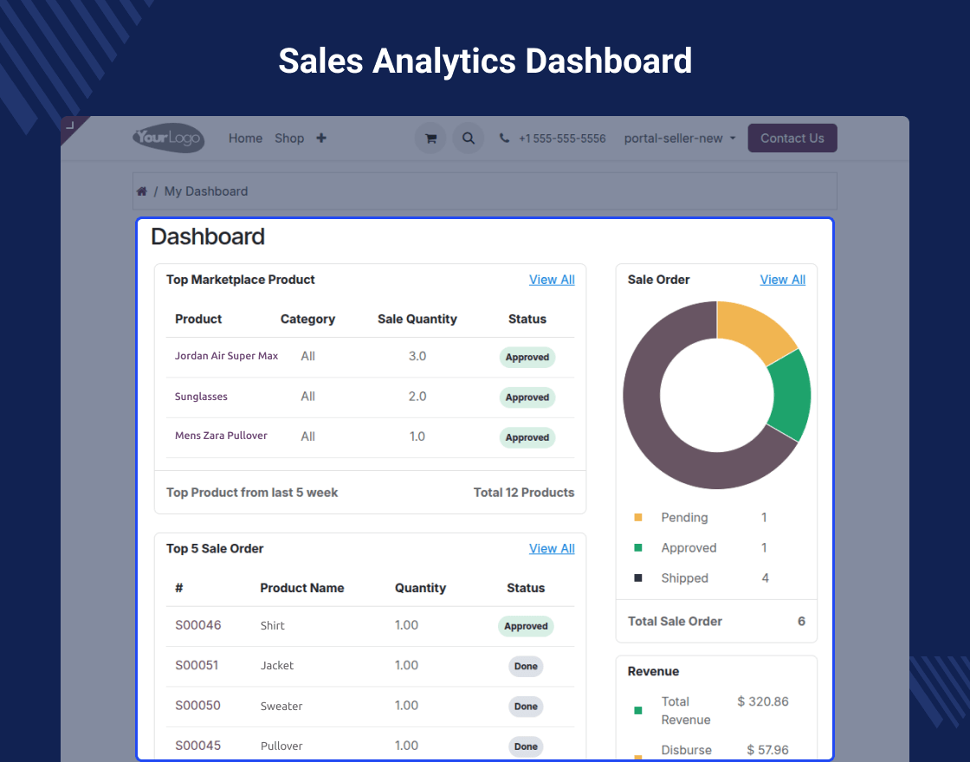Click Sweater product name cell
This screenshot has width=970, height=762.
281,706
